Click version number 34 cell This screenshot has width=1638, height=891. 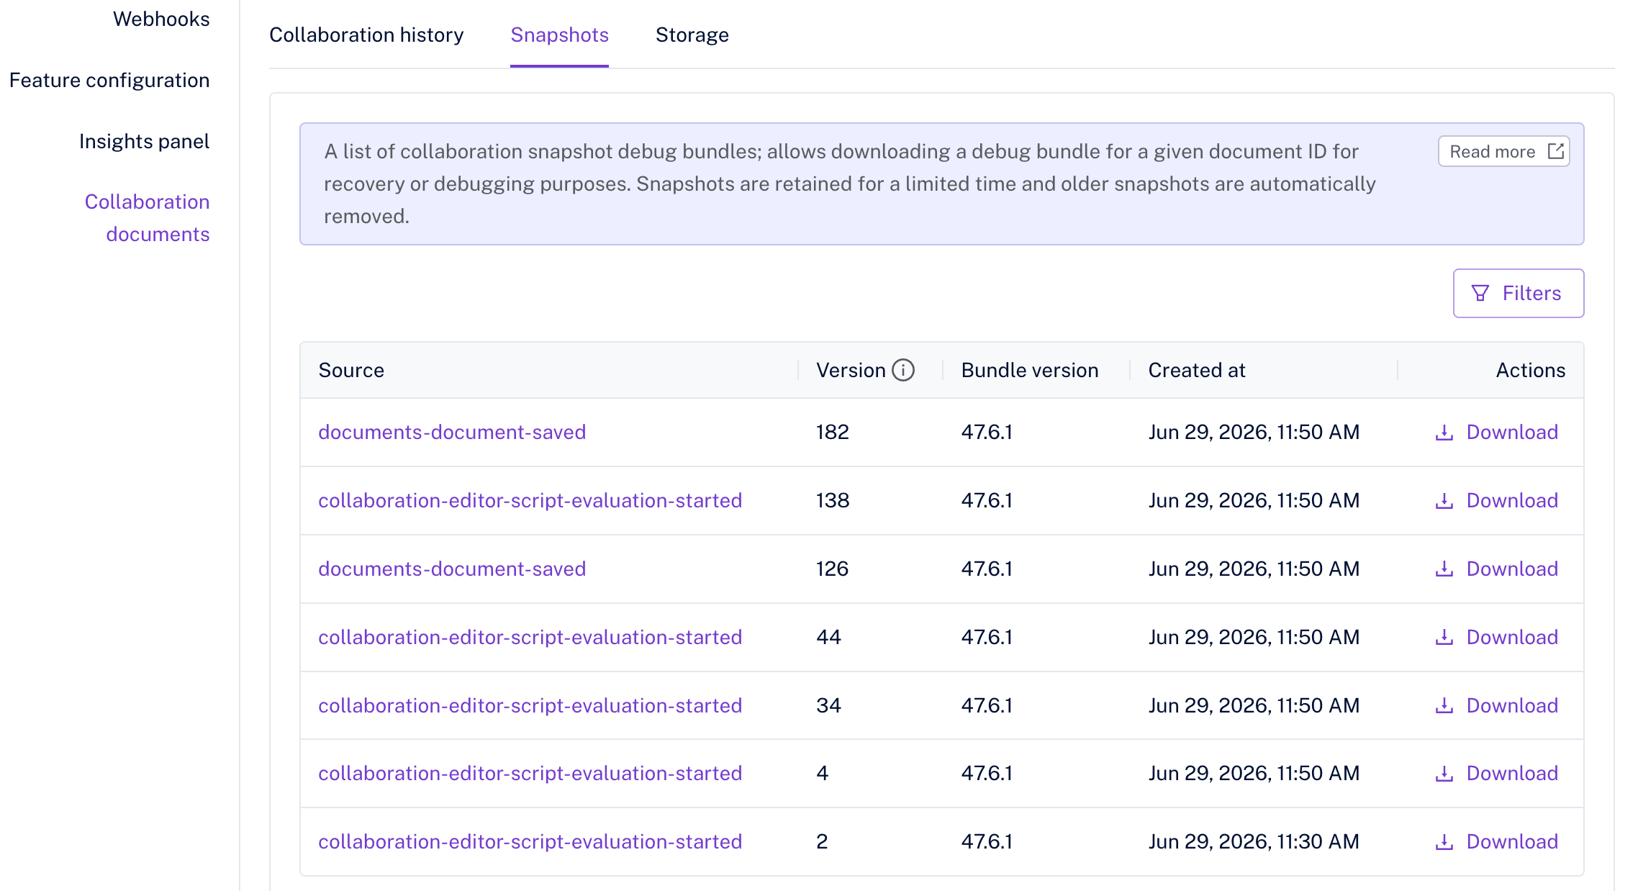[x=828, y=705]
